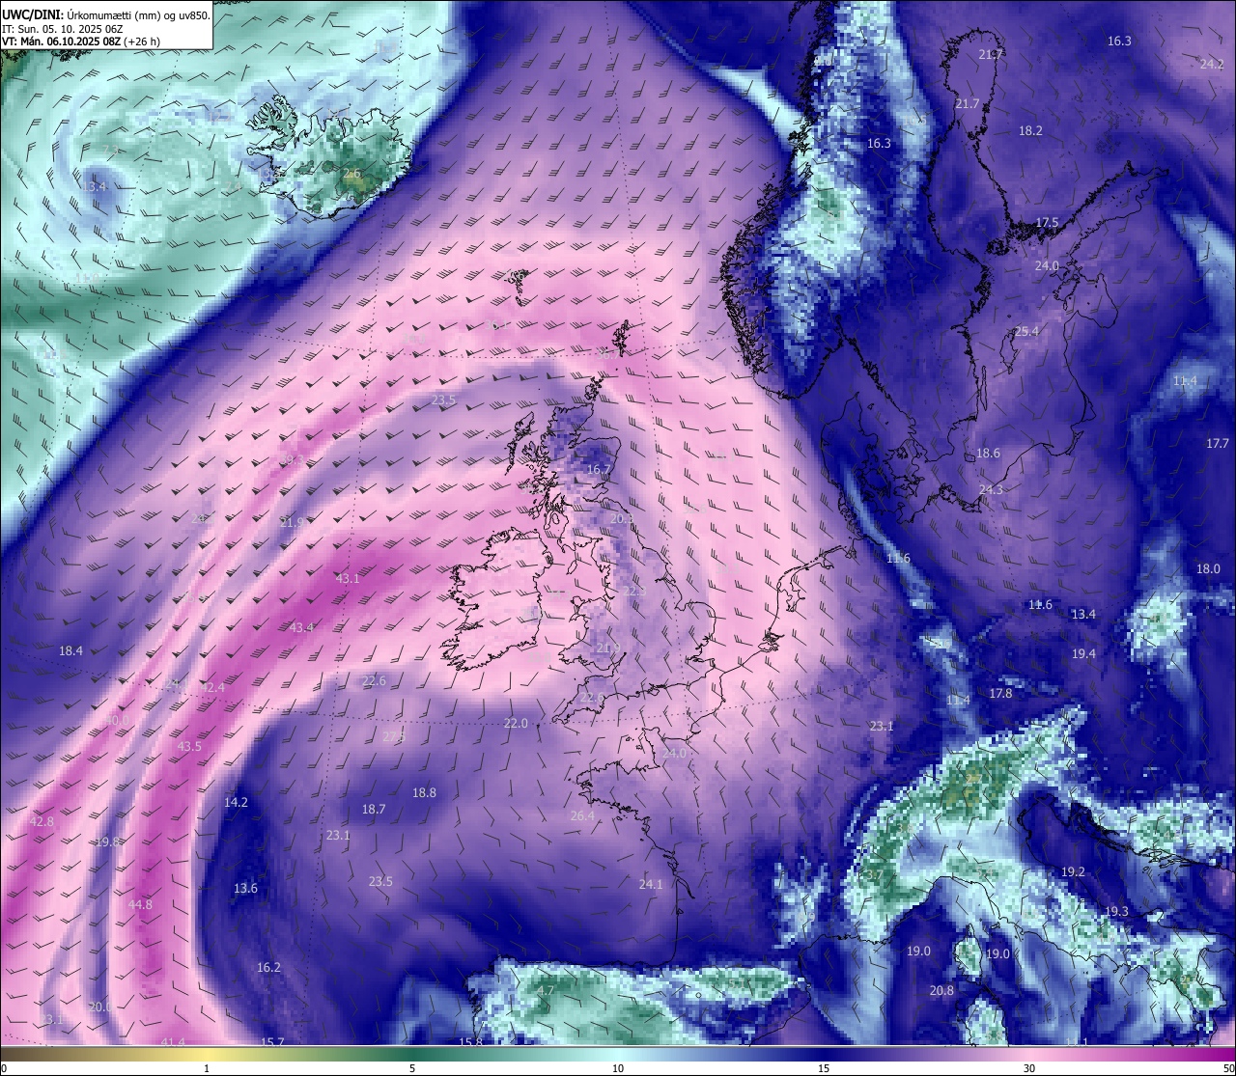Screen dimensions: 1236x1076
Task: Click the colour scale tick label 15
Action: click(824, 1068)
